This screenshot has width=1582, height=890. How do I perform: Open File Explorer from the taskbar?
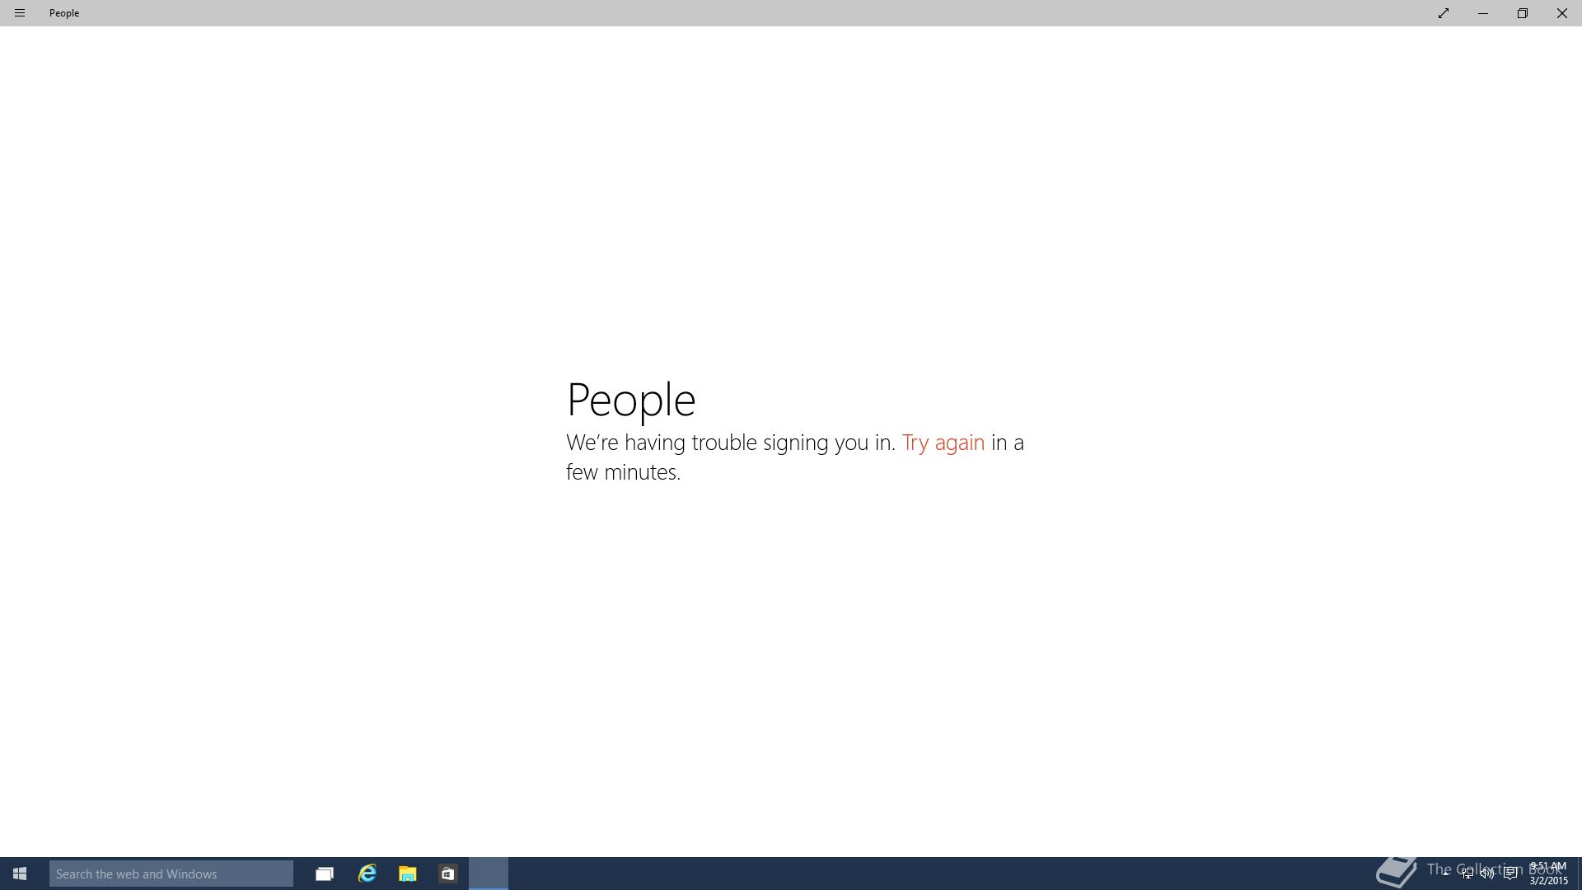(408, 874)
